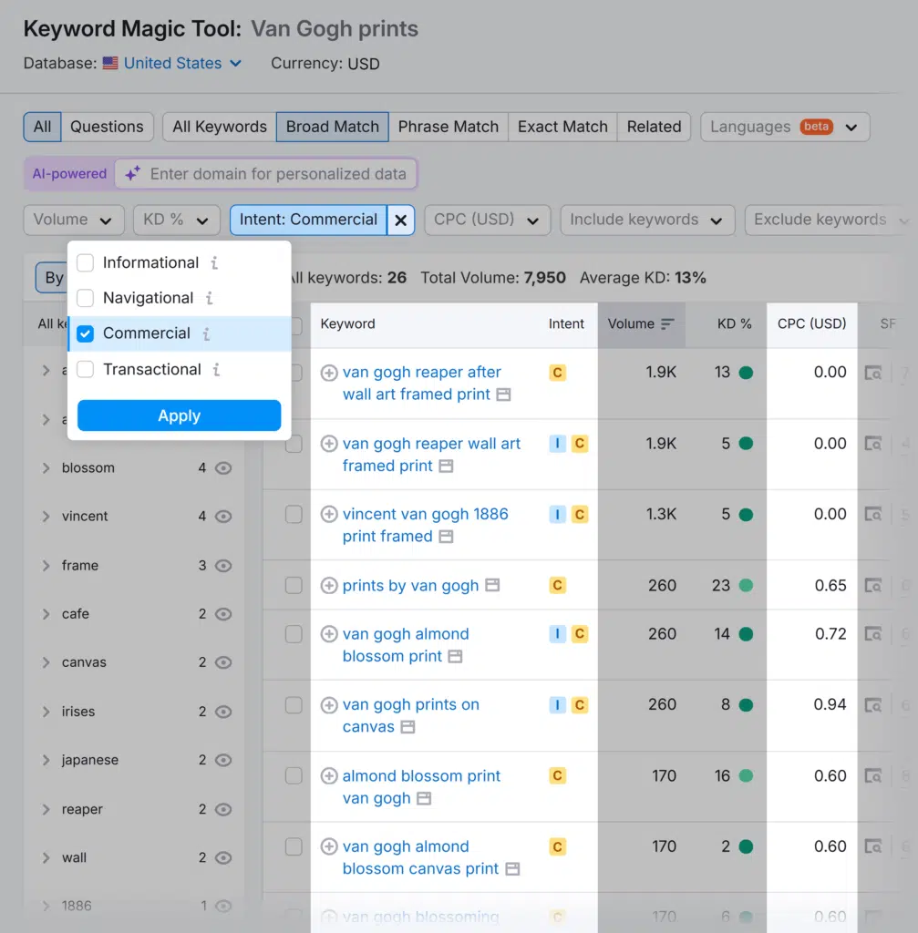Select the row checkbox for 'prints by van gogh'
The height and width of the screenshot is (933, 918).
tap(294, 586)
